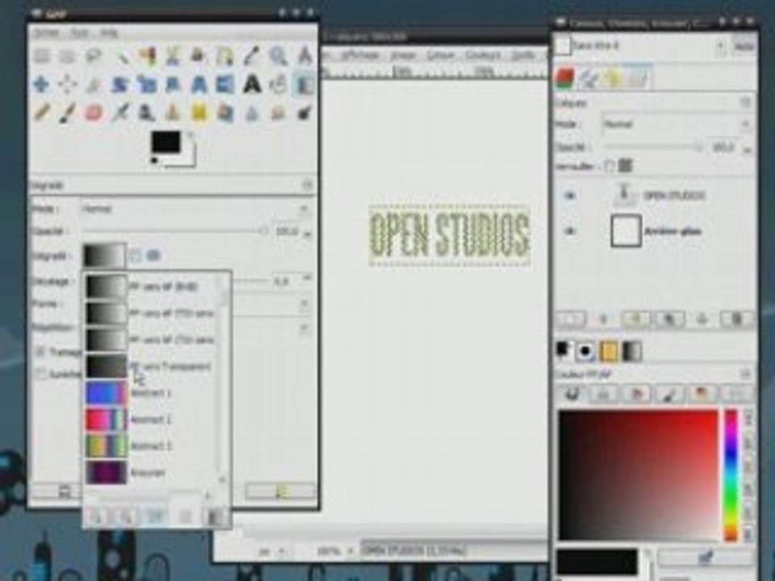This screenshot has height=581, width=775.
Task: Select Arrière-plan layer thumbnail
Action: pyautogui.click(x=626, y=231)
